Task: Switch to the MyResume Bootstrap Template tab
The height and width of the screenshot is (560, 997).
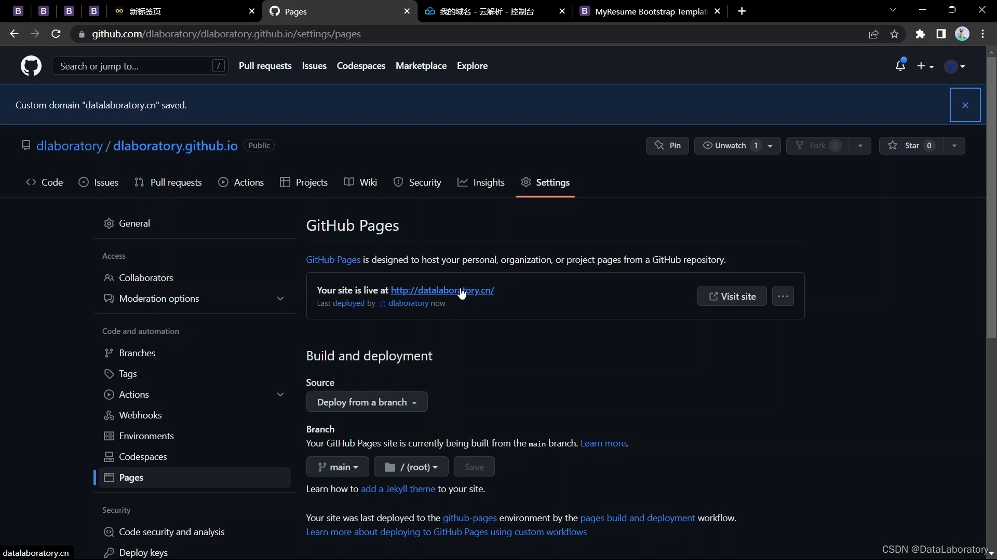Action: [x=651, y=11]
